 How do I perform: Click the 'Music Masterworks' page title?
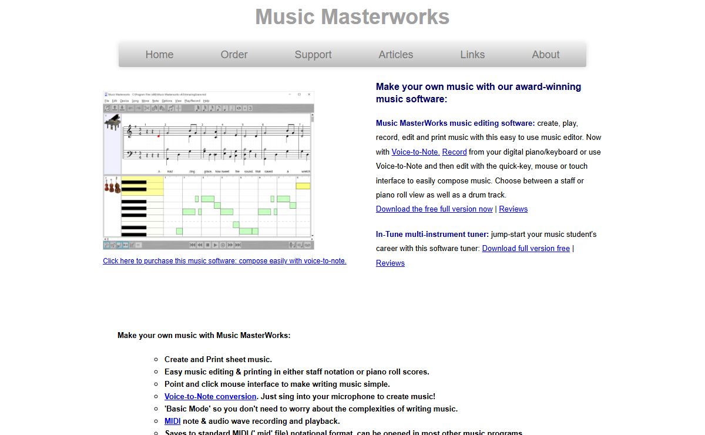[x=352, y=16]
